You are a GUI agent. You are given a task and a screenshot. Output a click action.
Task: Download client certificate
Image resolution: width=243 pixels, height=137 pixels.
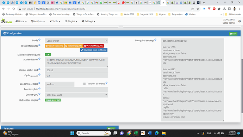(94, 50)
